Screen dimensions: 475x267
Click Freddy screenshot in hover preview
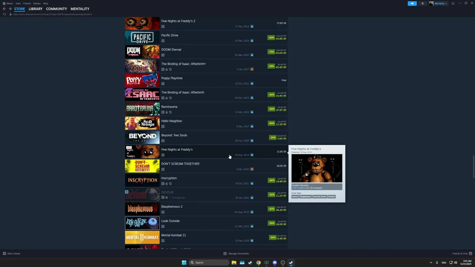coord(317,168)
